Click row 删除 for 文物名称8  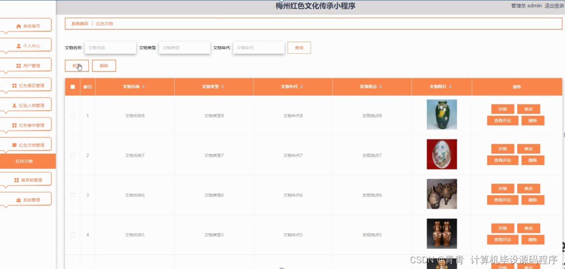(533, 121)
